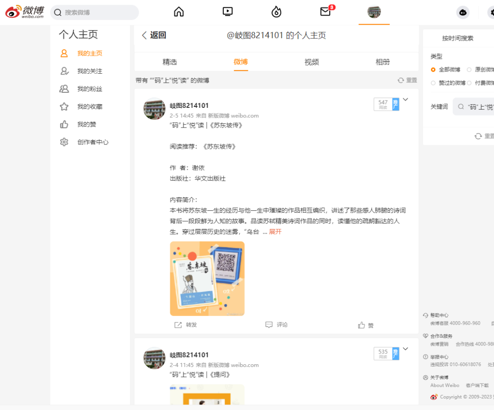494x410 pixels.
Task: Click 推广 button on the 535 reads post
Action: click(396, 354)
